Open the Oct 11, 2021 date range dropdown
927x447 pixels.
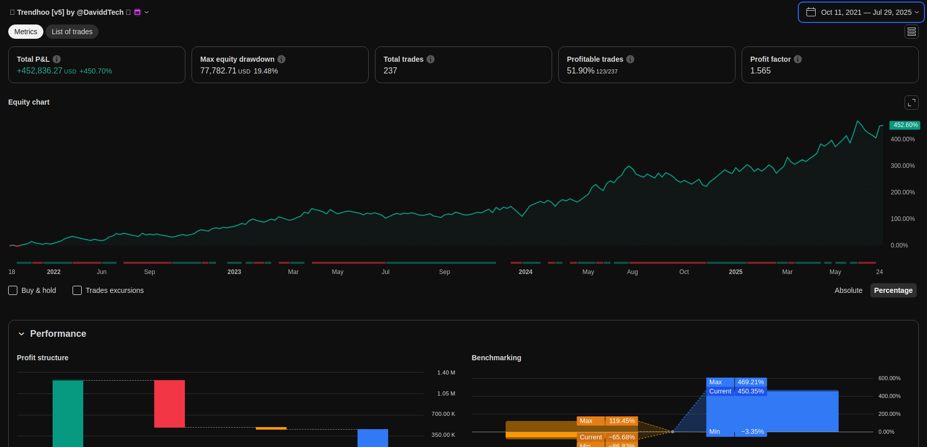tap(861, 12)
